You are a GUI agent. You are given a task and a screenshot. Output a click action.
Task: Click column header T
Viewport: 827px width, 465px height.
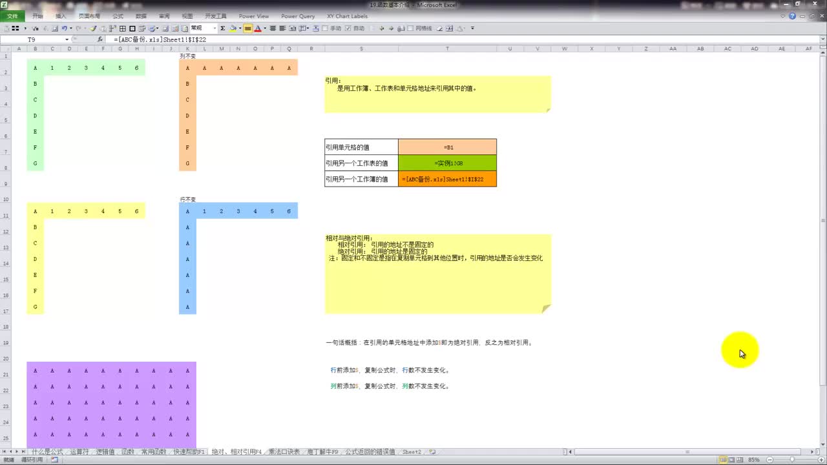tap(447, 48)
